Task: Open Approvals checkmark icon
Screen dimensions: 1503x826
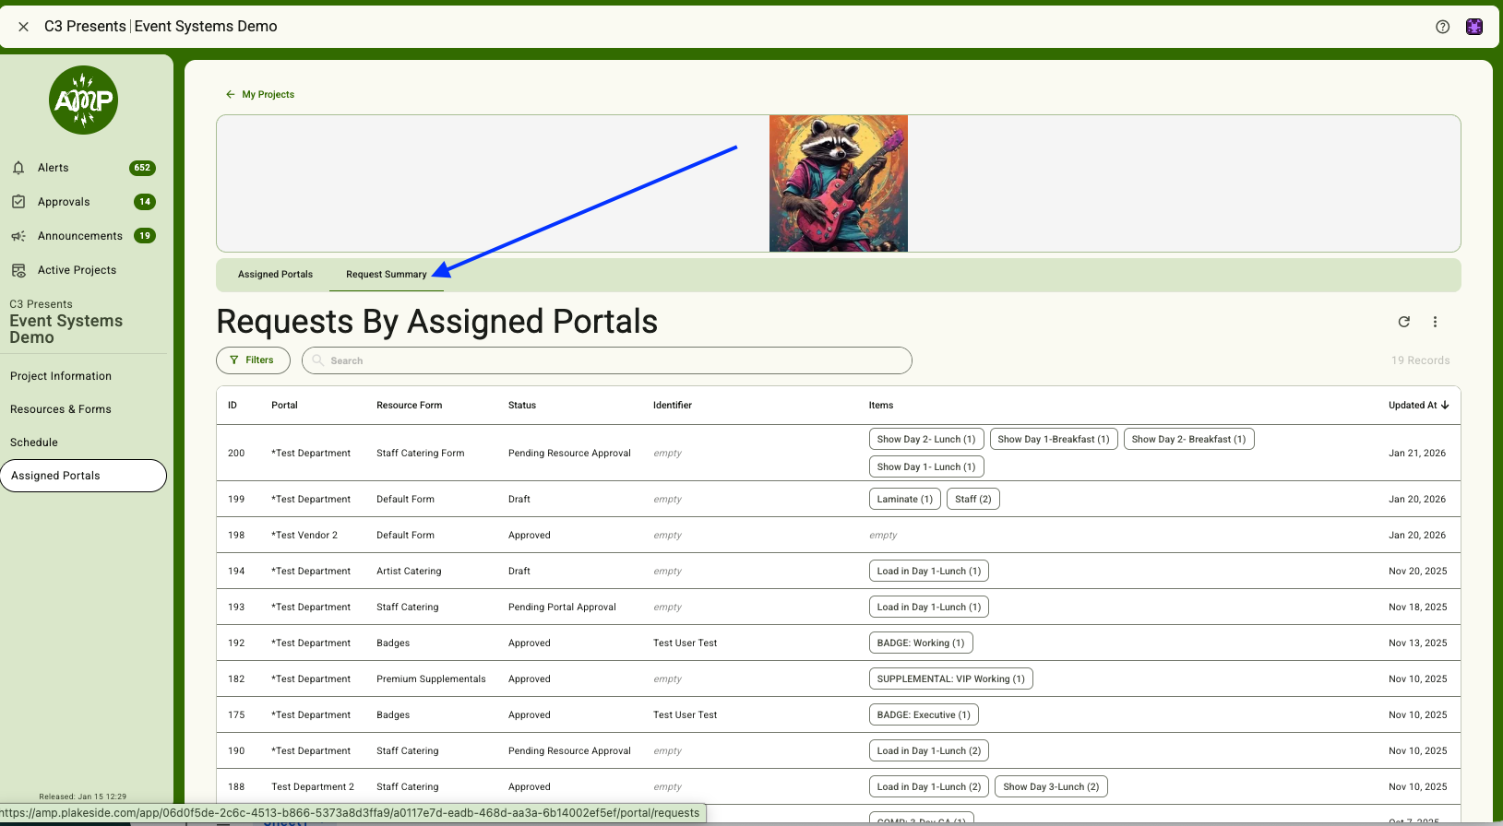Action: [x=18, y=202]
